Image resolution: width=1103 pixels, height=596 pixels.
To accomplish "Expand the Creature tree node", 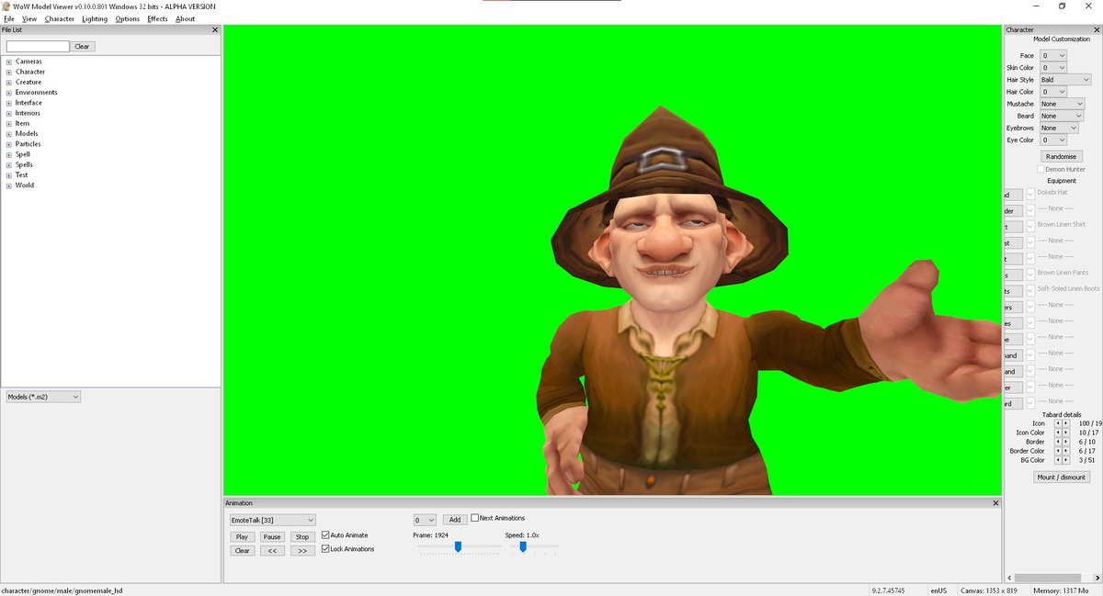I will (8, 82).
